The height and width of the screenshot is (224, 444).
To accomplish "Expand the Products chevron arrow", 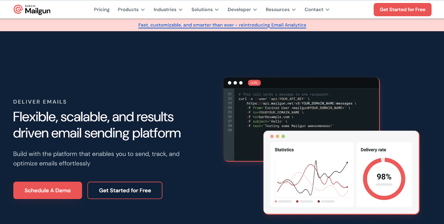I will click(143, 10).
